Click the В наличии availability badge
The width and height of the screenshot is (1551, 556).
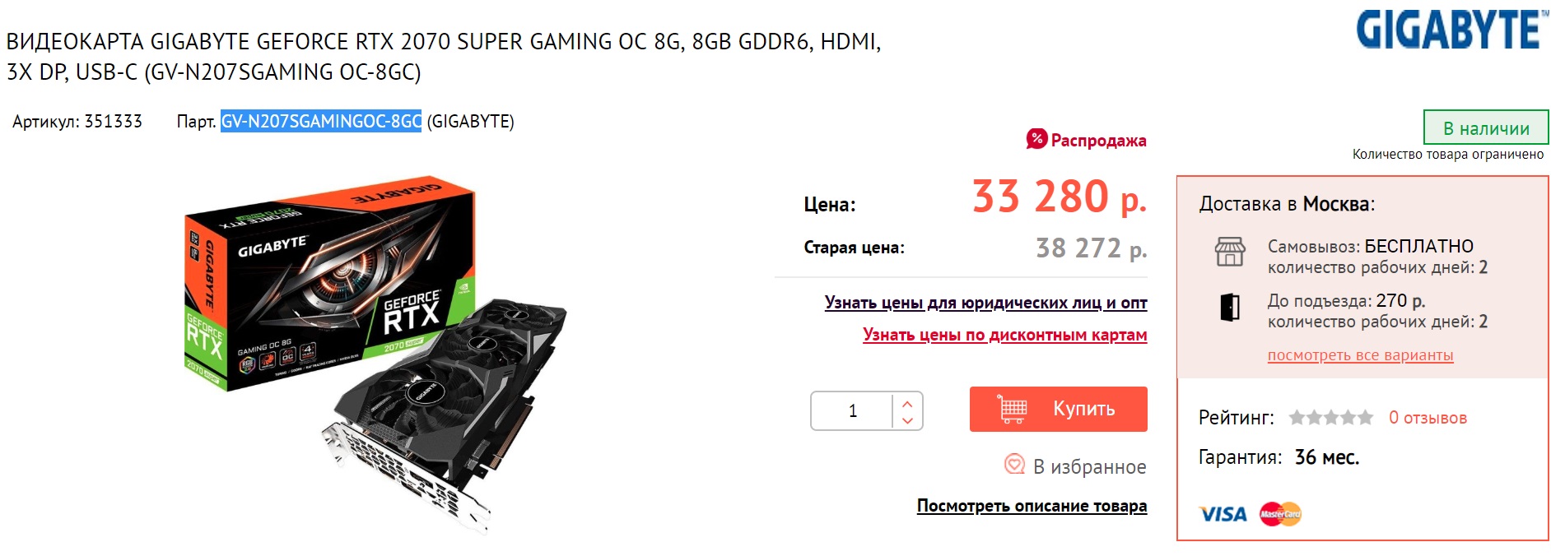1486,128
